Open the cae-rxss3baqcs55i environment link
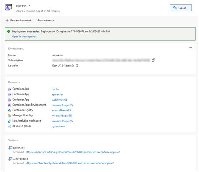This screenshot has width=199, height=172. pos(62,105)
